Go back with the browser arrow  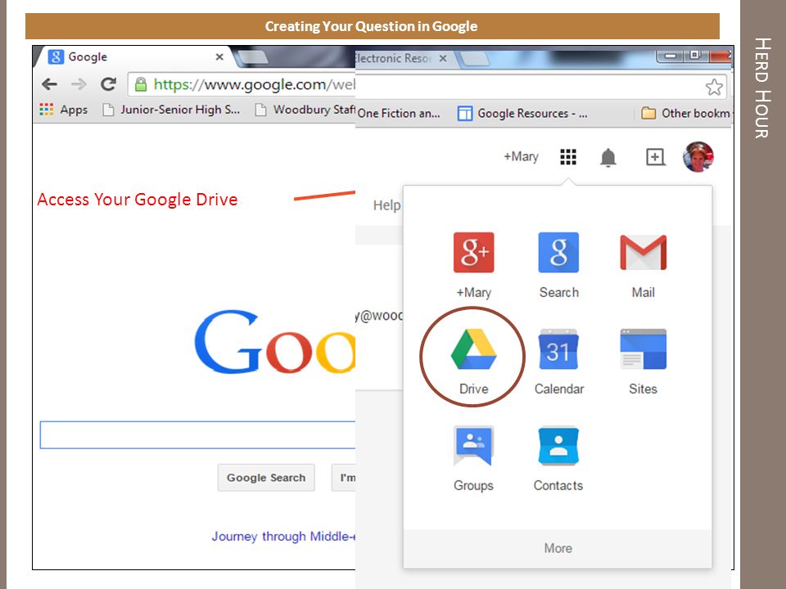click(49, 84)
